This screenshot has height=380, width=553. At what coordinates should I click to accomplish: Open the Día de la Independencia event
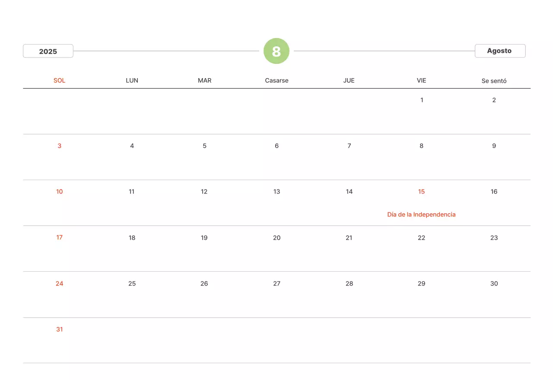click(x=421, y=215)
